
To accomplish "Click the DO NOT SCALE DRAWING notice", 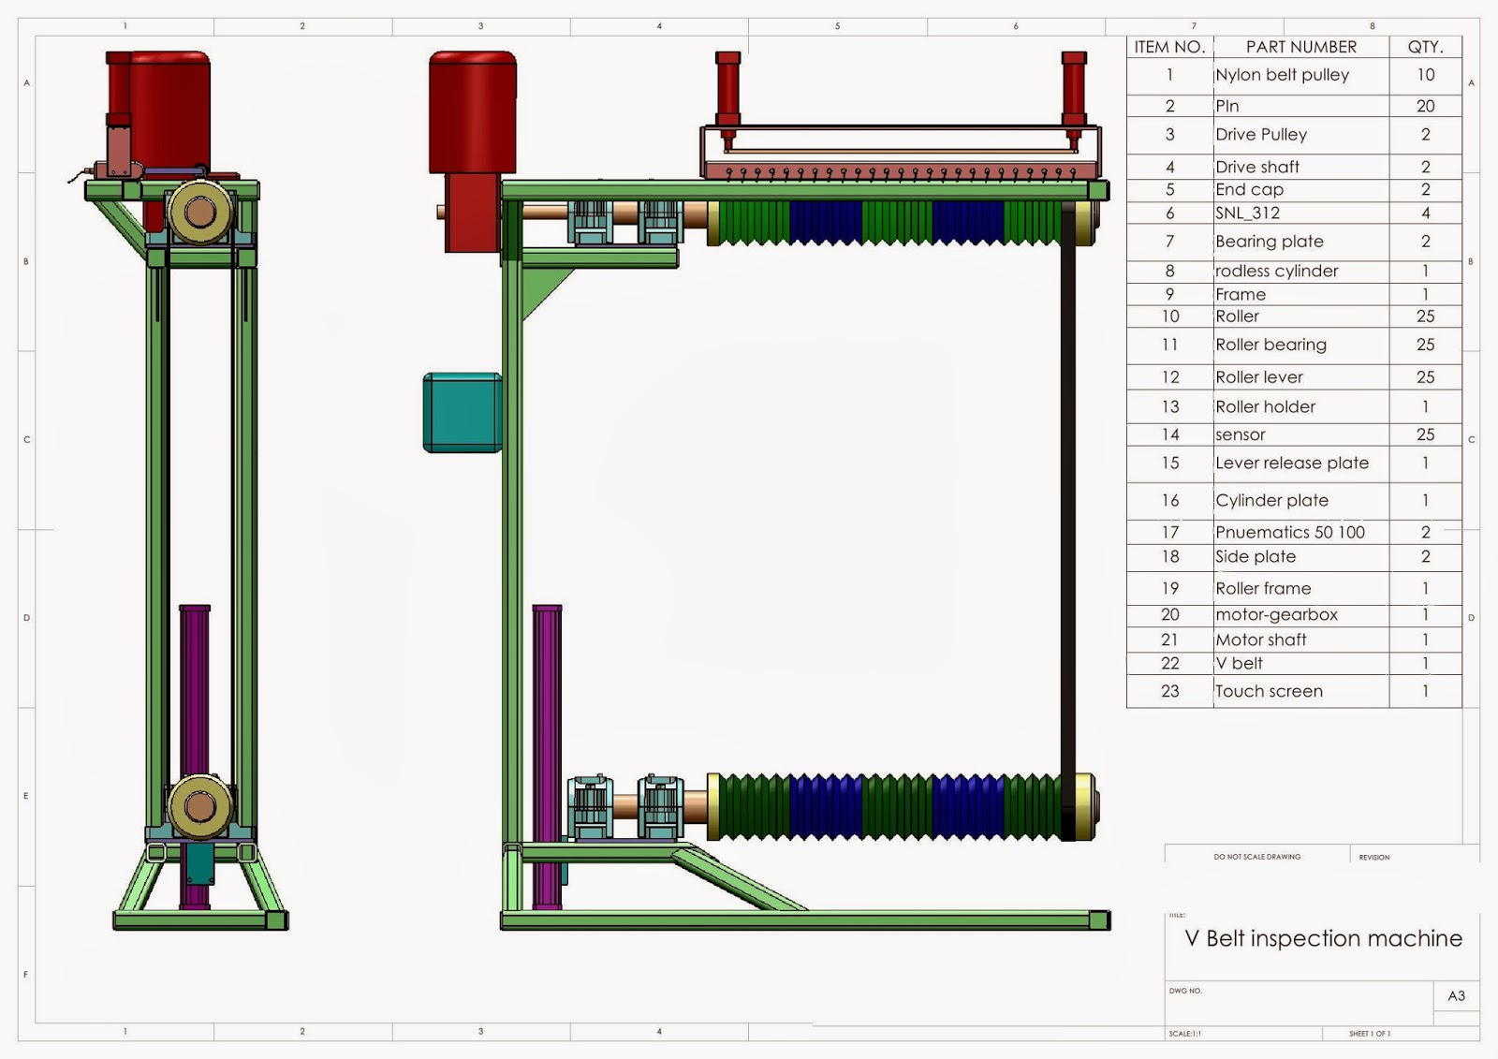I will tap(1256, 857).
